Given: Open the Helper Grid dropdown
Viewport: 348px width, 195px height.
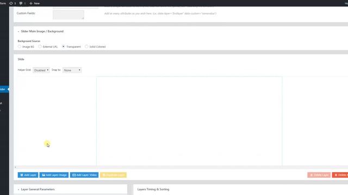Looking at the screenshot, I should (x=41, y=70).
